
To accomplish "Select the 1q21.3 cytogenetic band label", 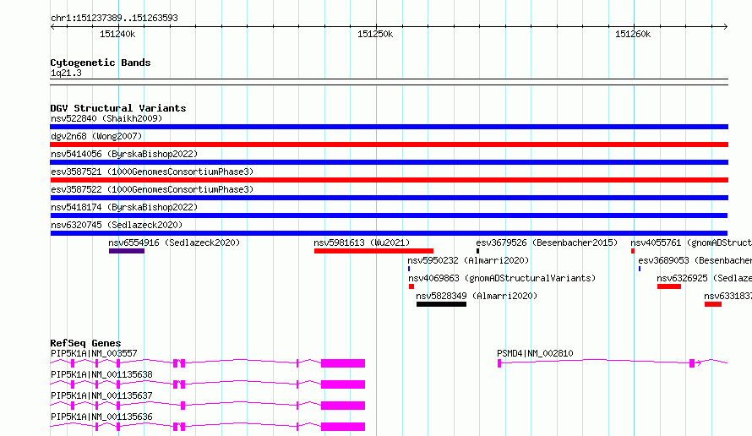I will [66, 73].
